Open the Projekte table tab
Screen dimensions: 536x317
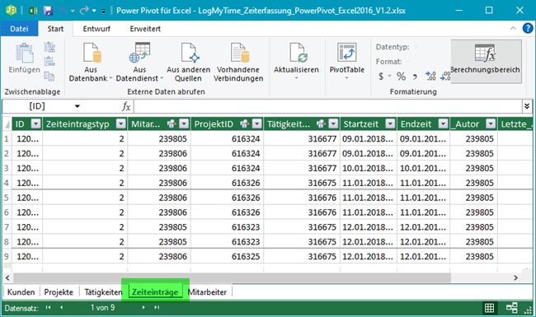tap(59, 292)
